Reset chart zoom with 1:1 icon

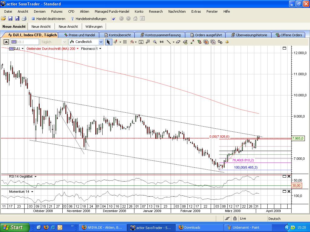[x=162, y=42]
